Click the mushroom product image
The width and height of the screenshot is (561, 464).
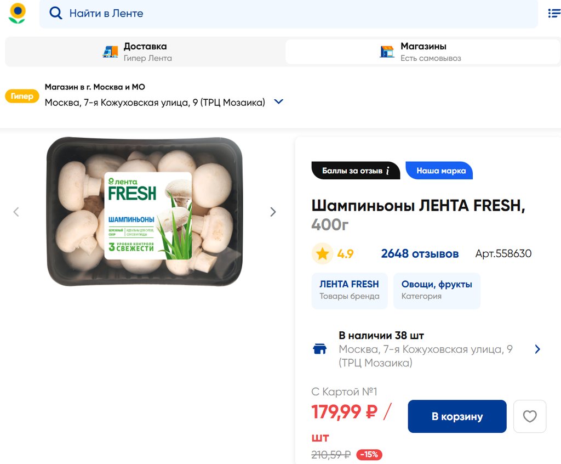[x=144, y=212]
